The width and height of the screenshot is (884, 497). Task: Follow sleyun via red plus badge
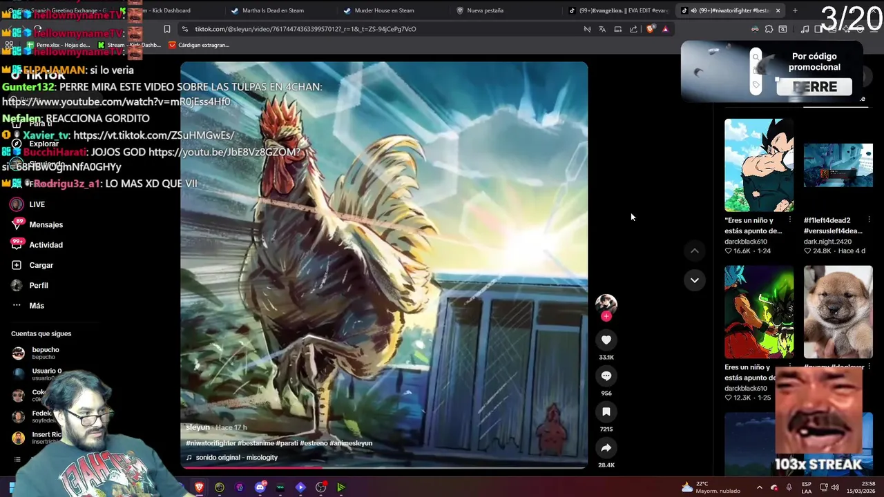606,316
